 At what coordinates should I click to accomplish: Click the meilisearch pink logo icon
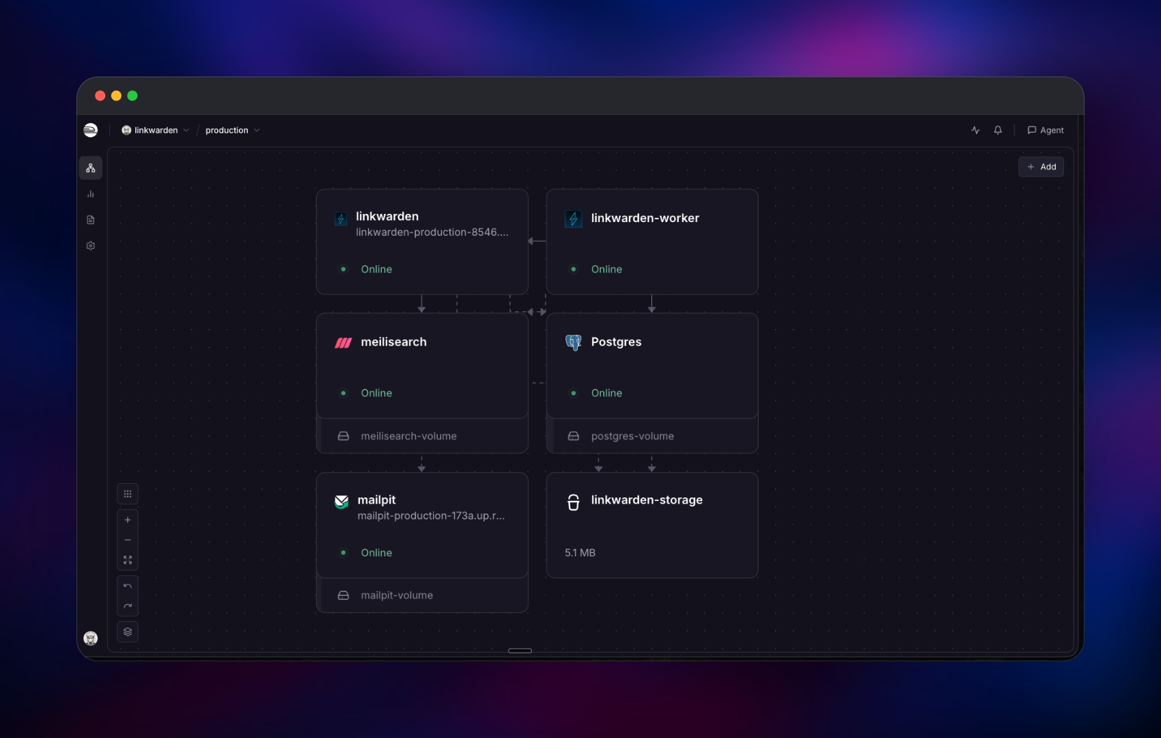point(343,342)
